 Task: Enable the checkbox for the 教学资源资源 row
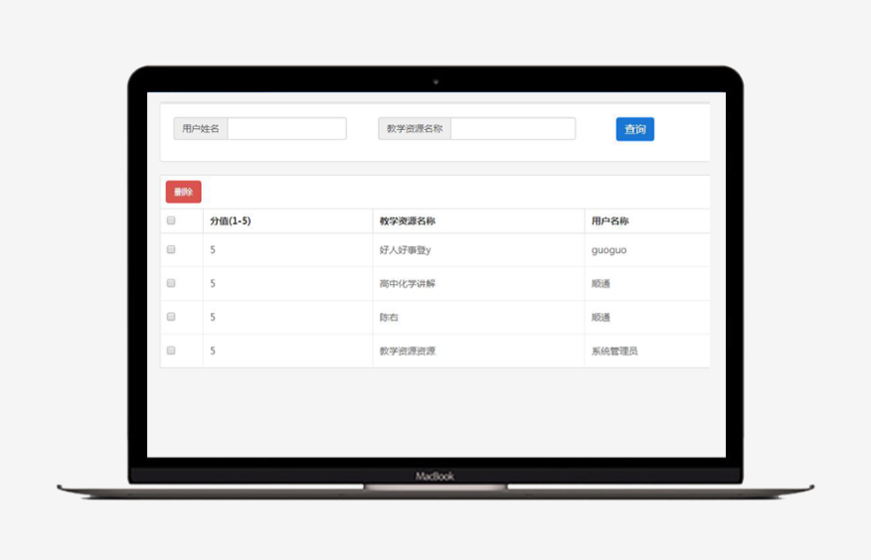(171, 351)
